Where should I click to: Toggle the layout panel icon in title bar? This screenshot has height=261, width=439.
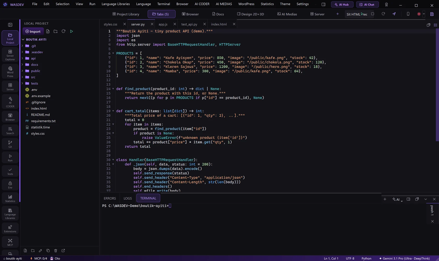[x=323, y=4]
